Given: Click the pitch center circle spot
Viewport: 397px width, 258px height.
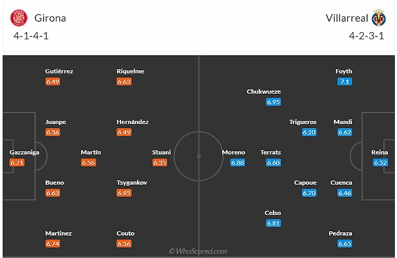Looking at the screenshot, I should pos(199,156).
